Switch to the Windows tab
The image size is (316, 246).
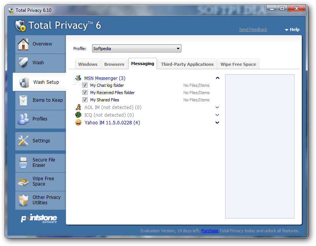88,64
